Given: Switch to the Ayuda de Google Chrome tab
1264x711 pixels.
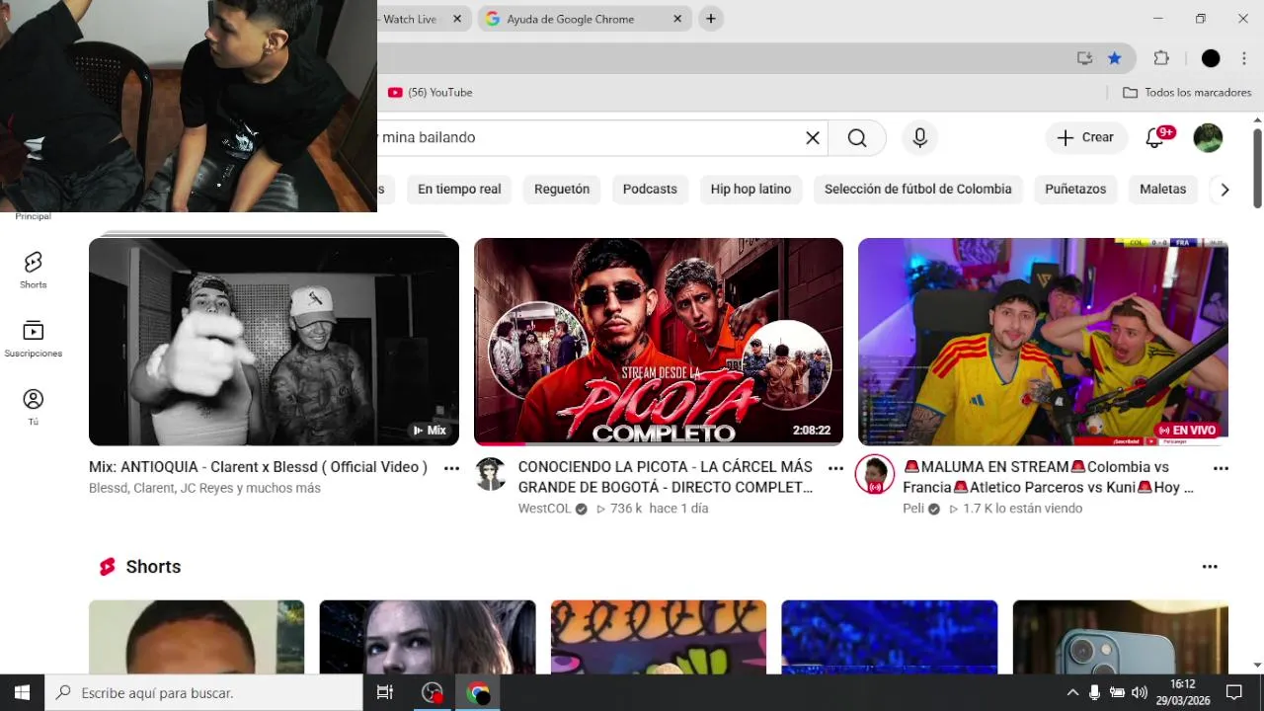Looking at the screenshot, I should pos(585,19).
